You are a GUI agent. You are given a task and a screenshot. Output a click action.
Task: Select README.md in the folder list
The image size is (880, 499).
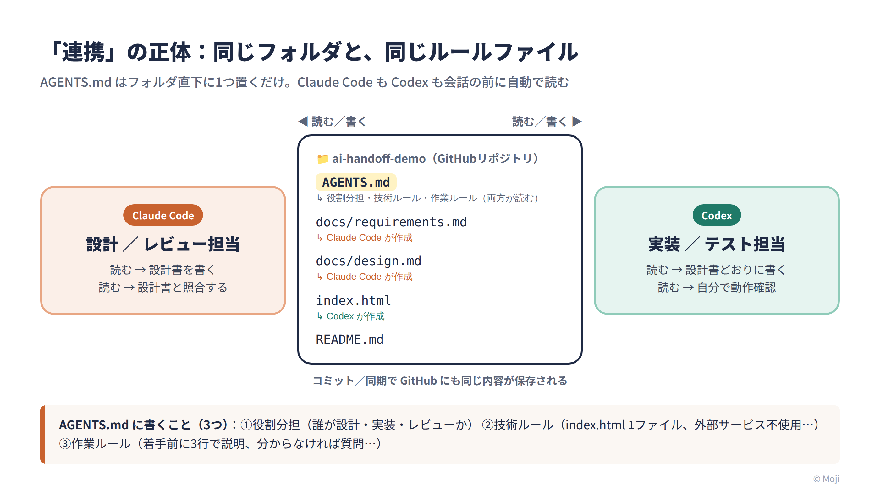[349, 339]
